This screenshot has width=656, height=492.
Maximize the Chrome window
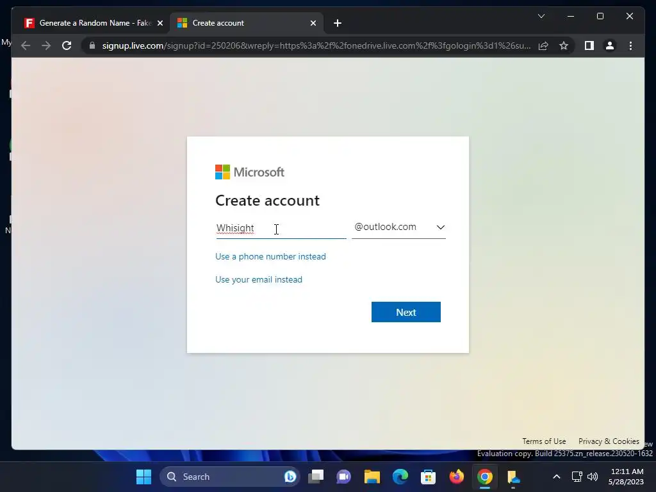600,16
